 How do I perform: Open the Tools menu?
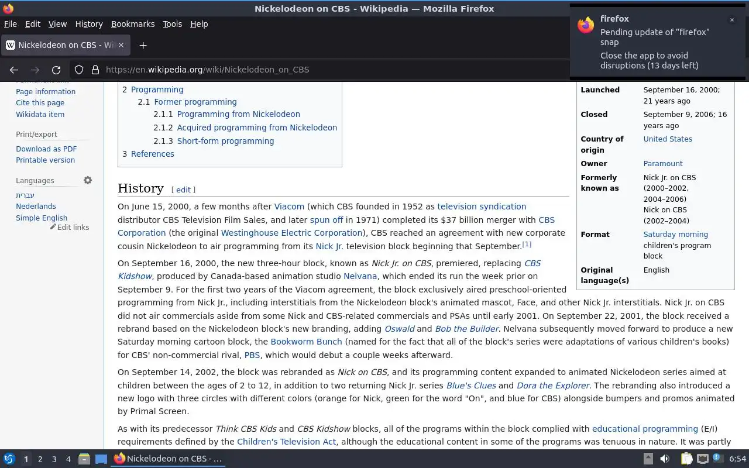pos(172,24)
